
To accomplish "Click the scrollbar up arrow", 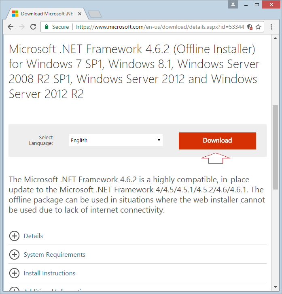I will [275, 38].
